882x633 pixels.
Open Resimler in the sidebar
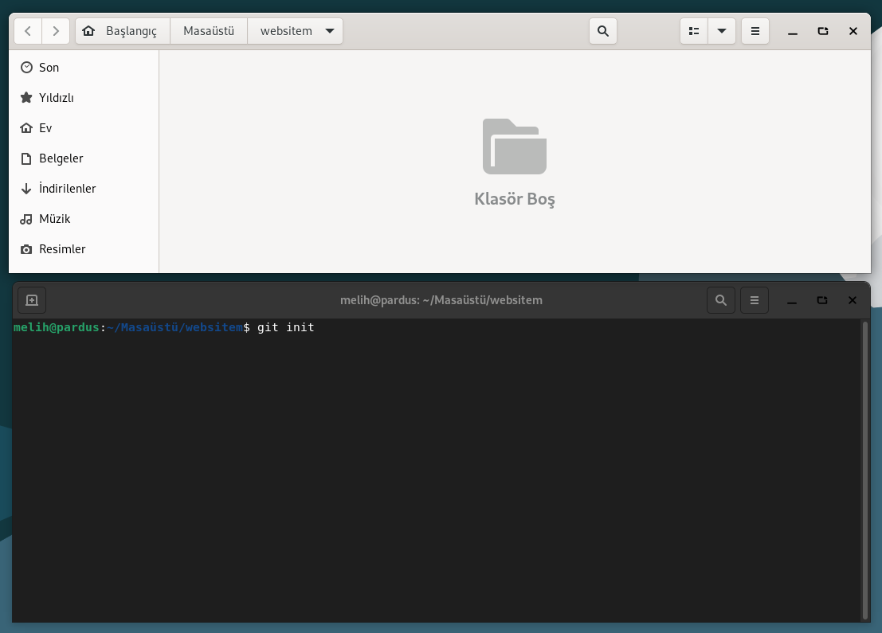(x=84, y=249)
